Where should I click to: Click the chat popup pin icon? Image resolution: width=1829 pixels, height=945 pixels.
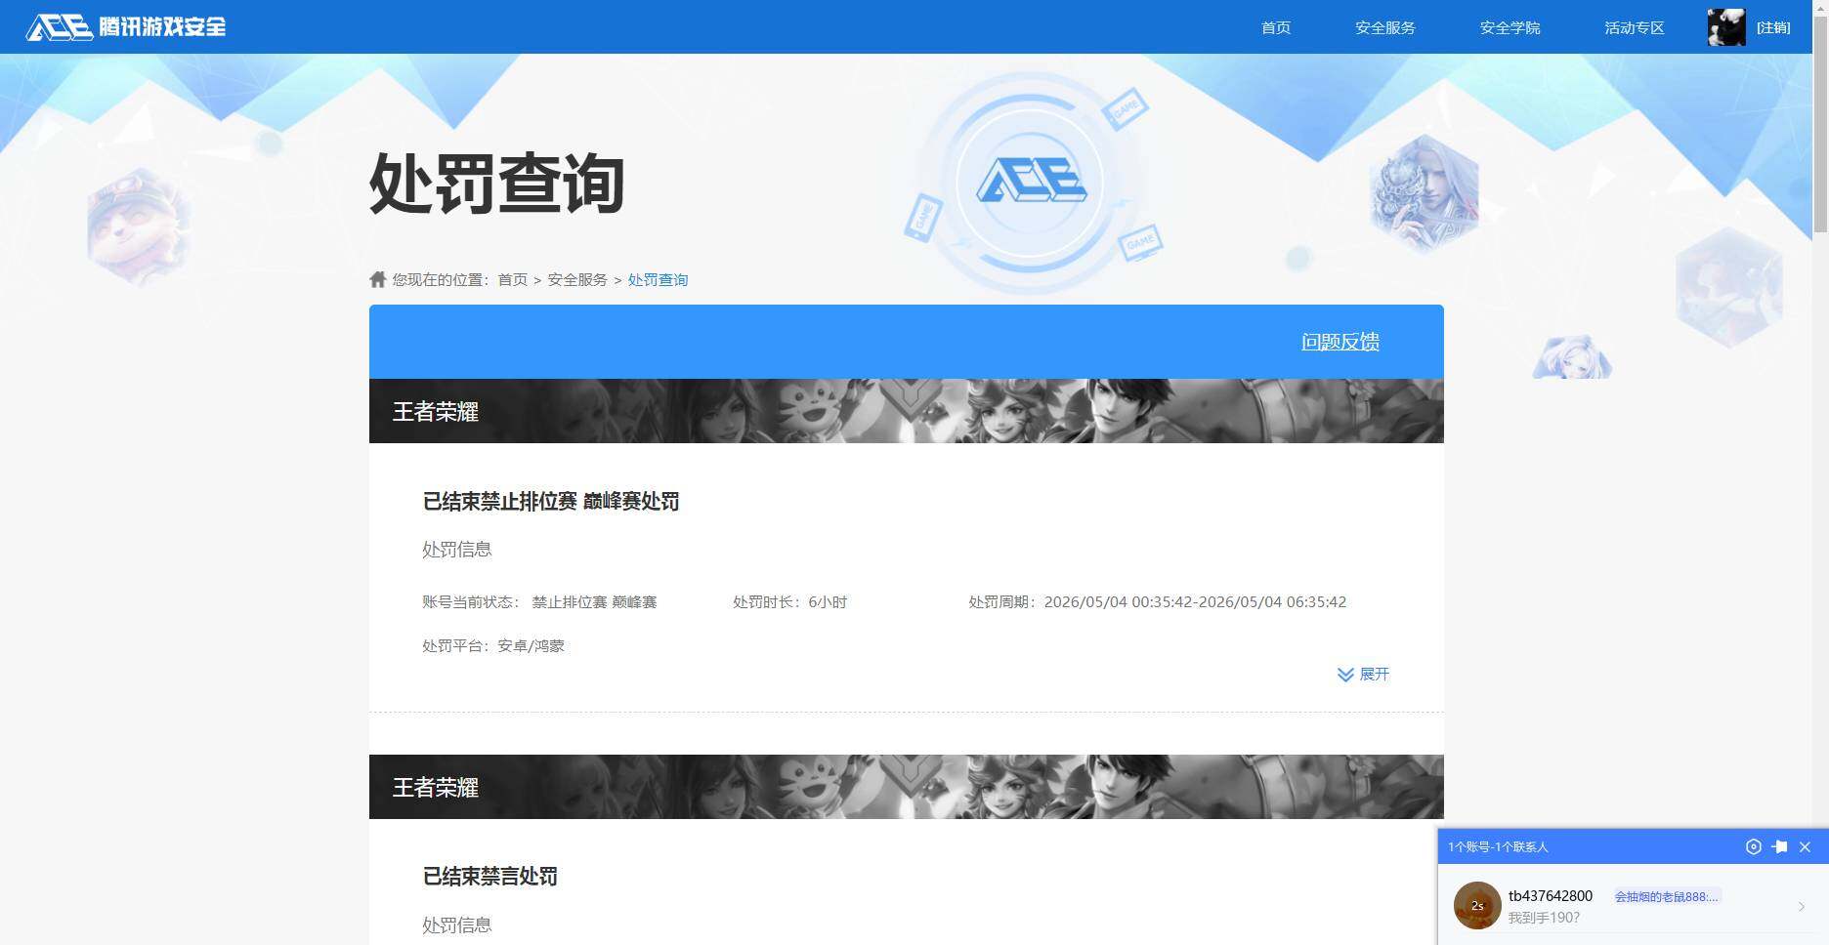1779,846
